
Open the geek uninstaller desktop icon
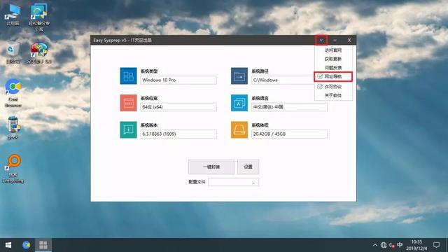(x=13, y=127)
